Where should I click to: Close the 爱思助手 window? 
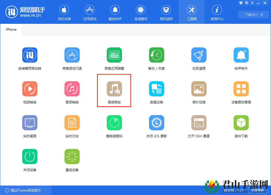(265, 3)
